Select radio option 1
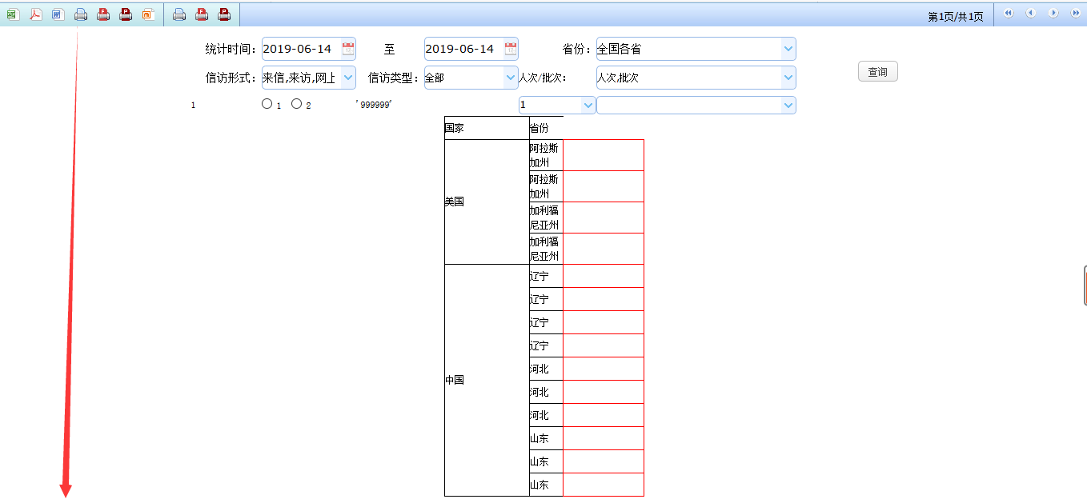 tap(267, 103)
